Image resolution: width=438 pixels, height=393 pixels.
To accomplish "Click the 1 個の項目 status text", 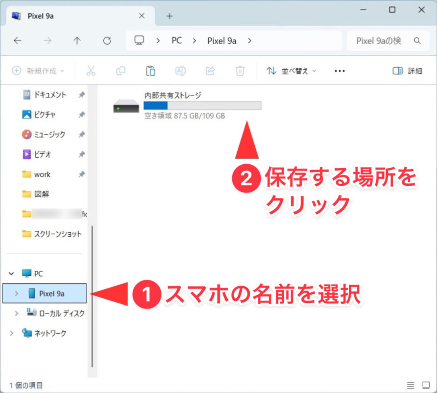I will 26,385.
